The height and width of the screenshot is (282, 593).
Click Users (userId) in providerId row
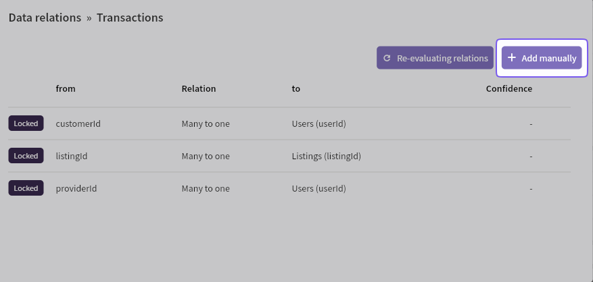click(318, 188)
